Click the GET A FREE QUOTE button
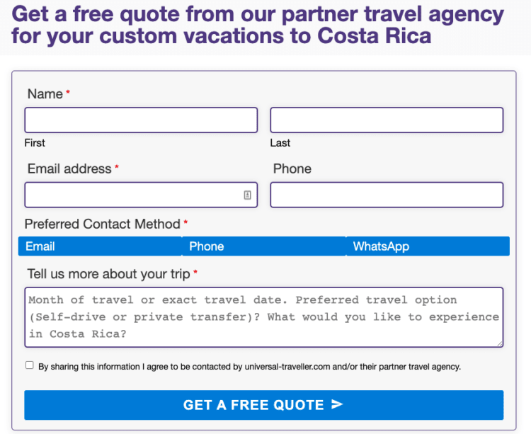The width and height of the screenshot is (531, 434). coord(264,405)
